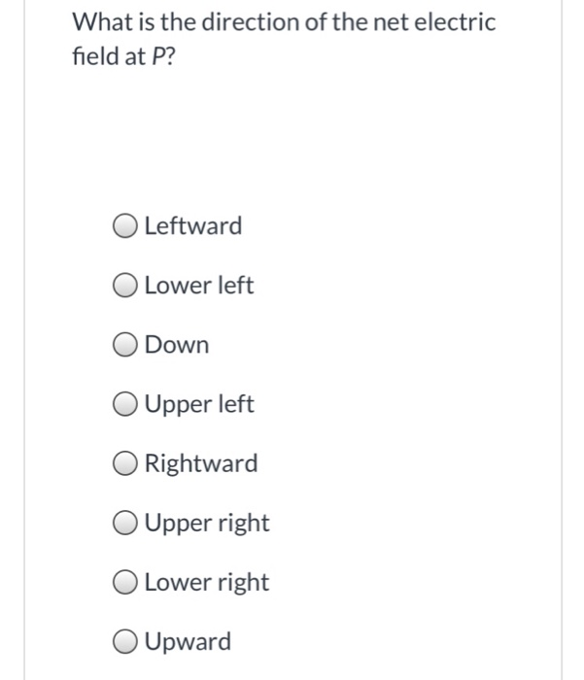The height and width of the screenshot is (680, 584).
Task: Select the Upper left radio circle
Action: pyautogui.click(x=125, y=404)
